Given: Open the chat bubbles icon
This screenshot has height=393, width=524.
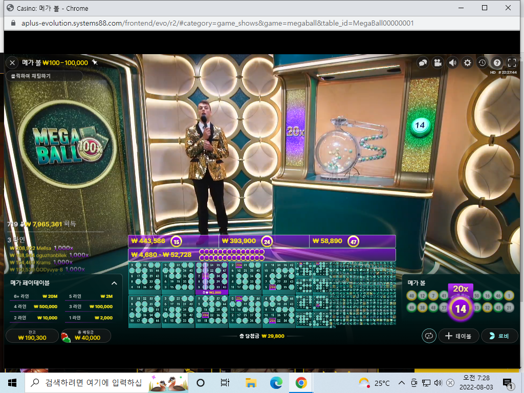Looking at the screenshot, I should point(423,63).
